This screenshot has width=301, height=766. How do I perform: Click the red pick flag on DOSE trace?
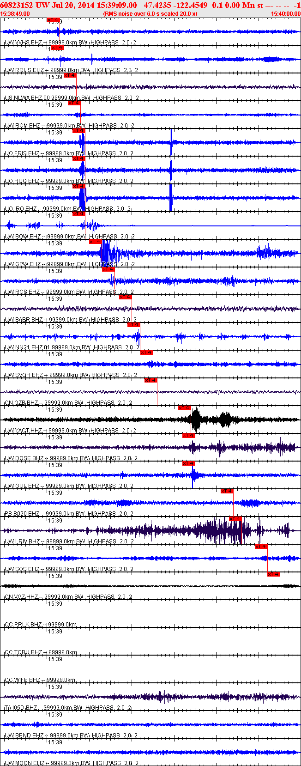tap(188, 436)
